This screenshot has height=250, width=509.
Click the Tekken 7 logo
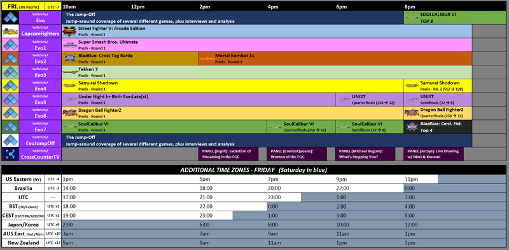click(70, 72)
